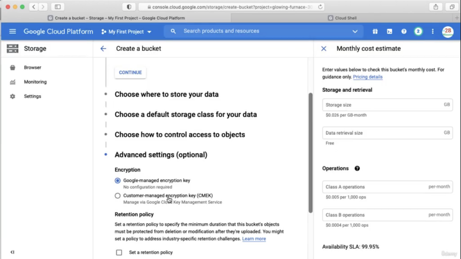Click the Class B operations field
The height and width of the screenshot is (259, 461).
pyautogui.click(x=387, y=215)
